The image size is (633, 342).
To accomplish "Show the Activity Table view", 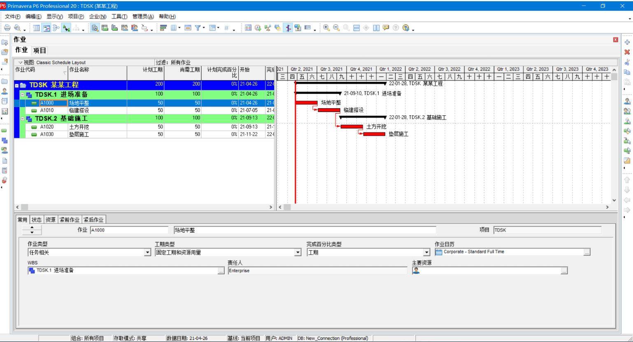I will (37, 28).
